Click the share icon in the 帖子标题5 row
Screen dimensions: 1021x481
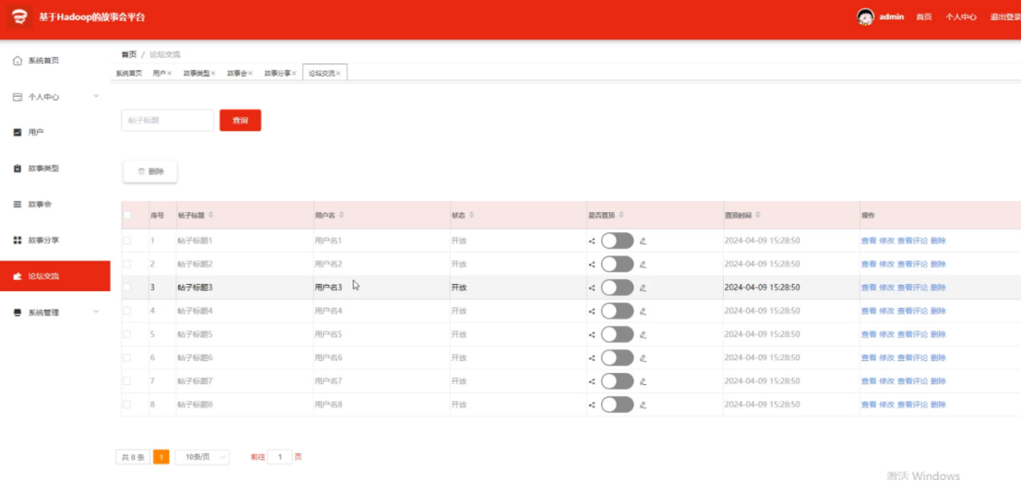(x=592, y=334)
